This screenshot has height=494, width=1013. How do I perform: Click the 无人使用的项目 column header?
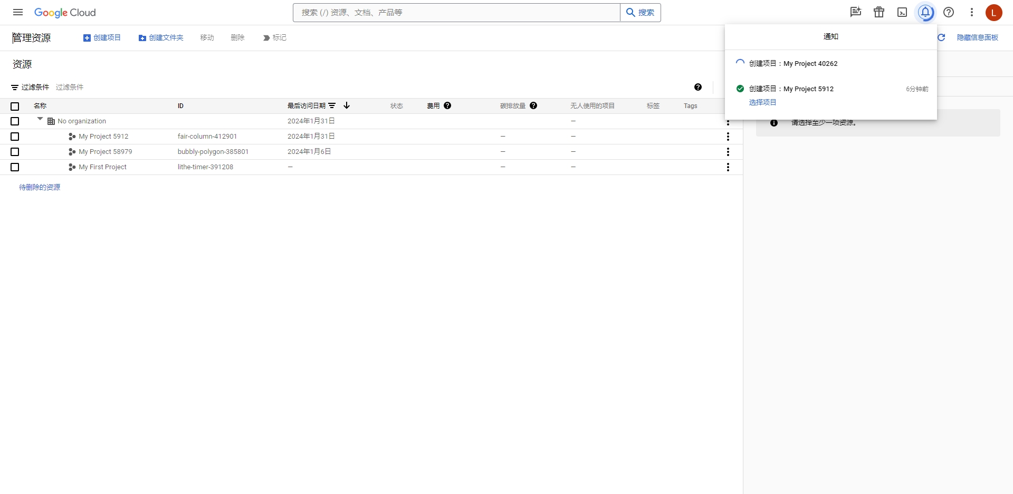tap(592, 106)
